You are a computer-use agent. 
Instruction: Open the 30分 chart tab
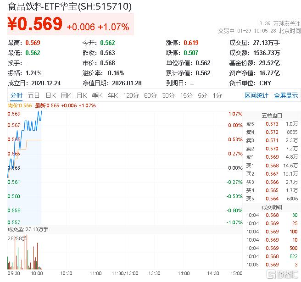pyautogui.click(x=168, y=95)
